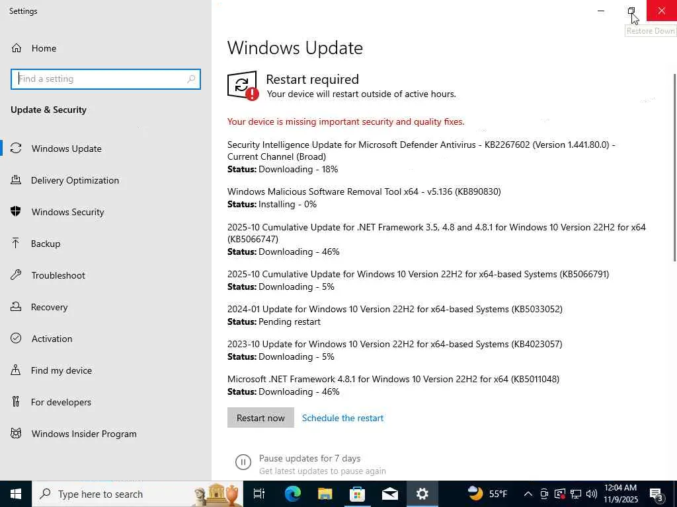Image resolution: width=677 pixels, height=507 pixels.
Task: Open Task View from taskbar
Action: pyautogui.click(x=259, y=494)
